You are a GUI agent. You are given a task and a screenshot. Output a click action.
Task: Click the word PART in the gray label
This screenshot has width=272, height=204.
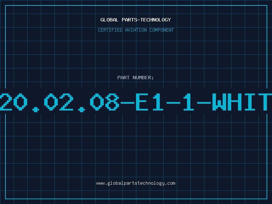point(123,78)
